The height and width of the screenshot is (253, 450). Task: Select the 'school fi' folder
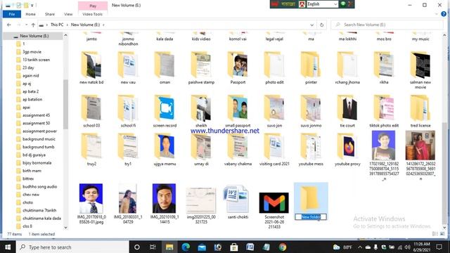coord(128,111)
